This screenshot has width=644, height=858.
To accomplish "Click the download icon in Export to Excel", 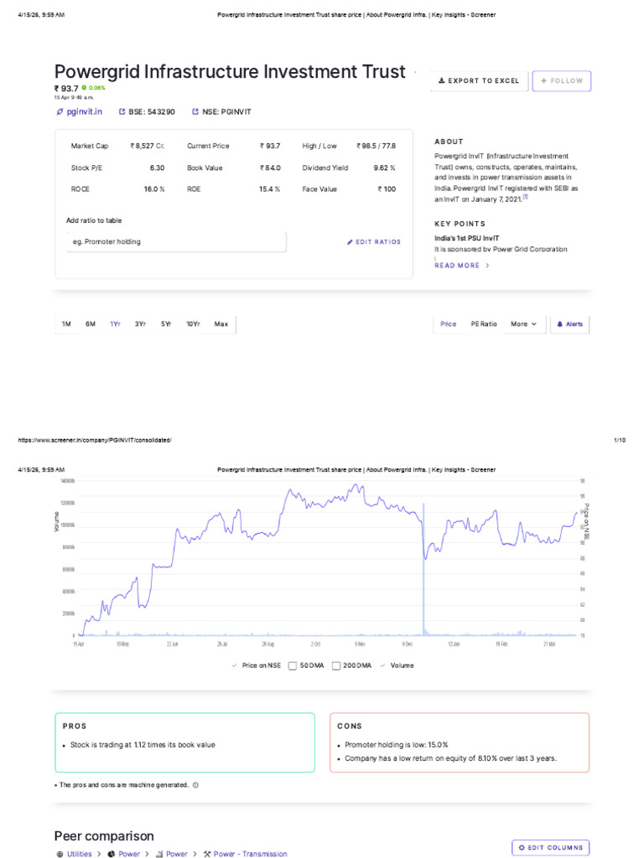I will pyautogui.click(x=441, y=80).
